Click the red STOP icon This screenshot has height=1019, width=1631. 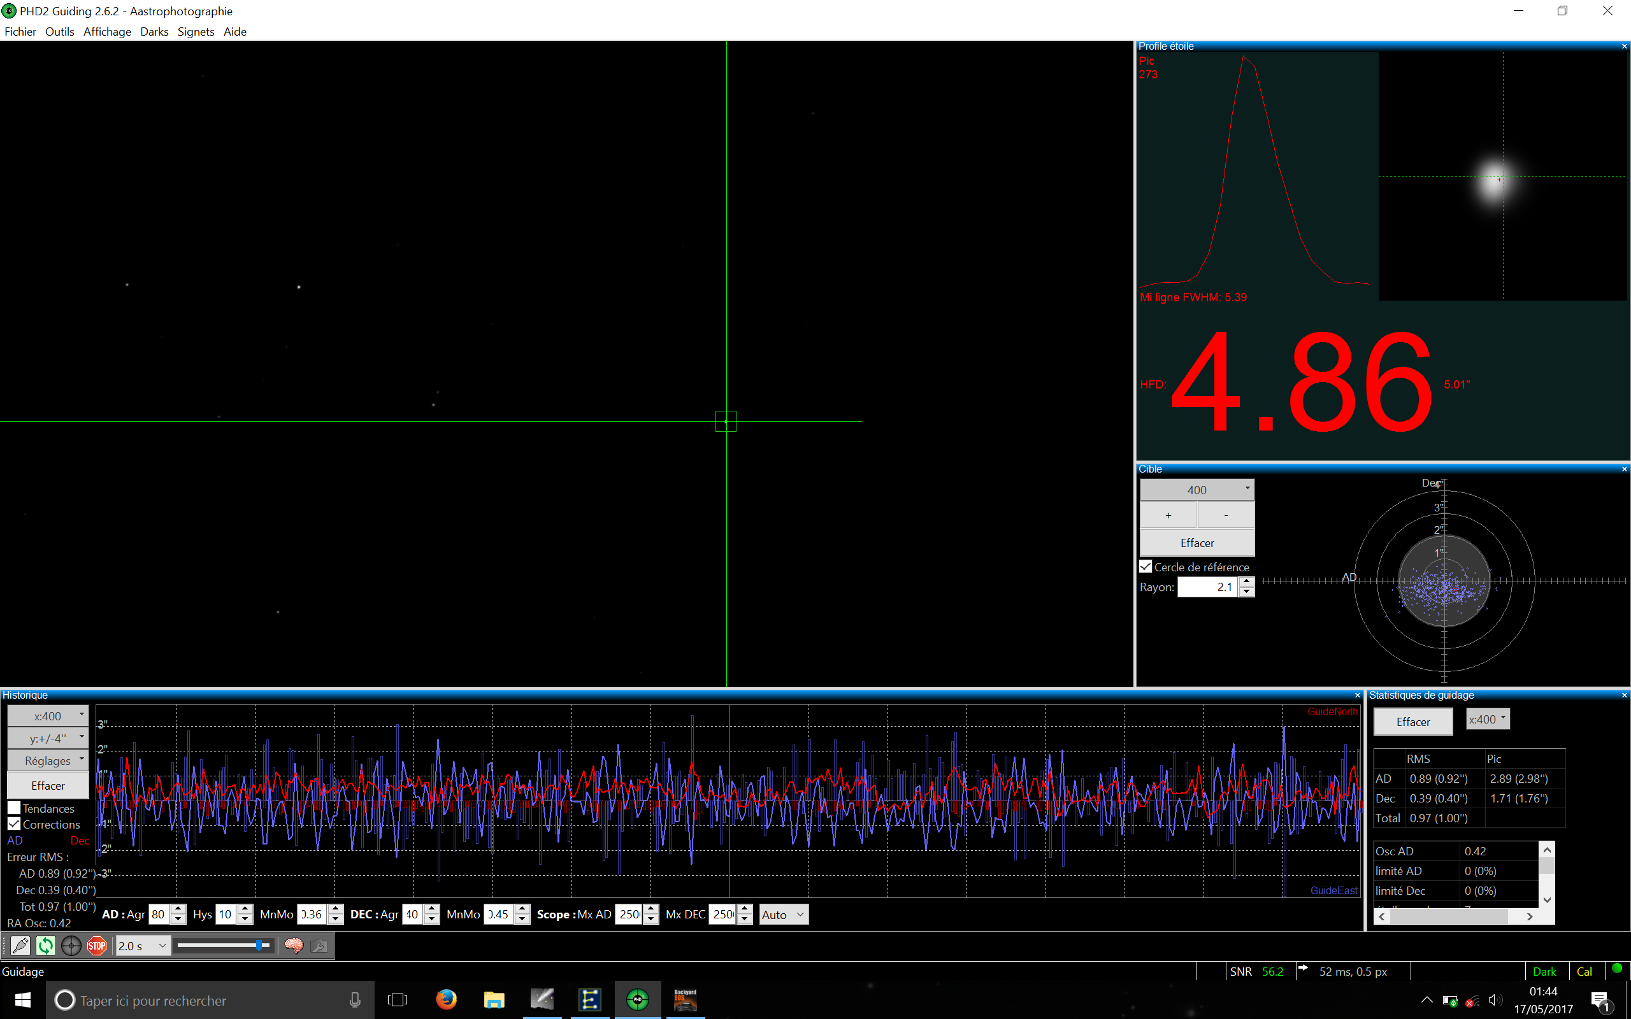[96, 946]
